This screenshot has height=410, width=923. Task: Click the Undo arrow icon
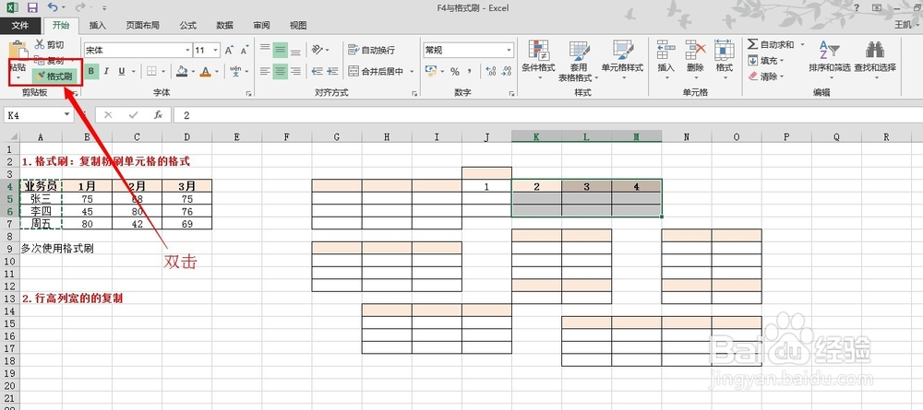pos(53,7)
